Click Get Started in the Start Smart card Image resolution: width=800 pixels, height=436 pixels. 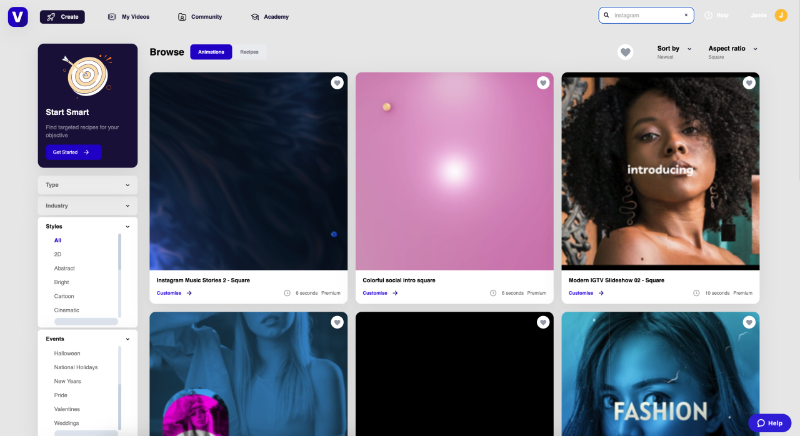[73, 152]
